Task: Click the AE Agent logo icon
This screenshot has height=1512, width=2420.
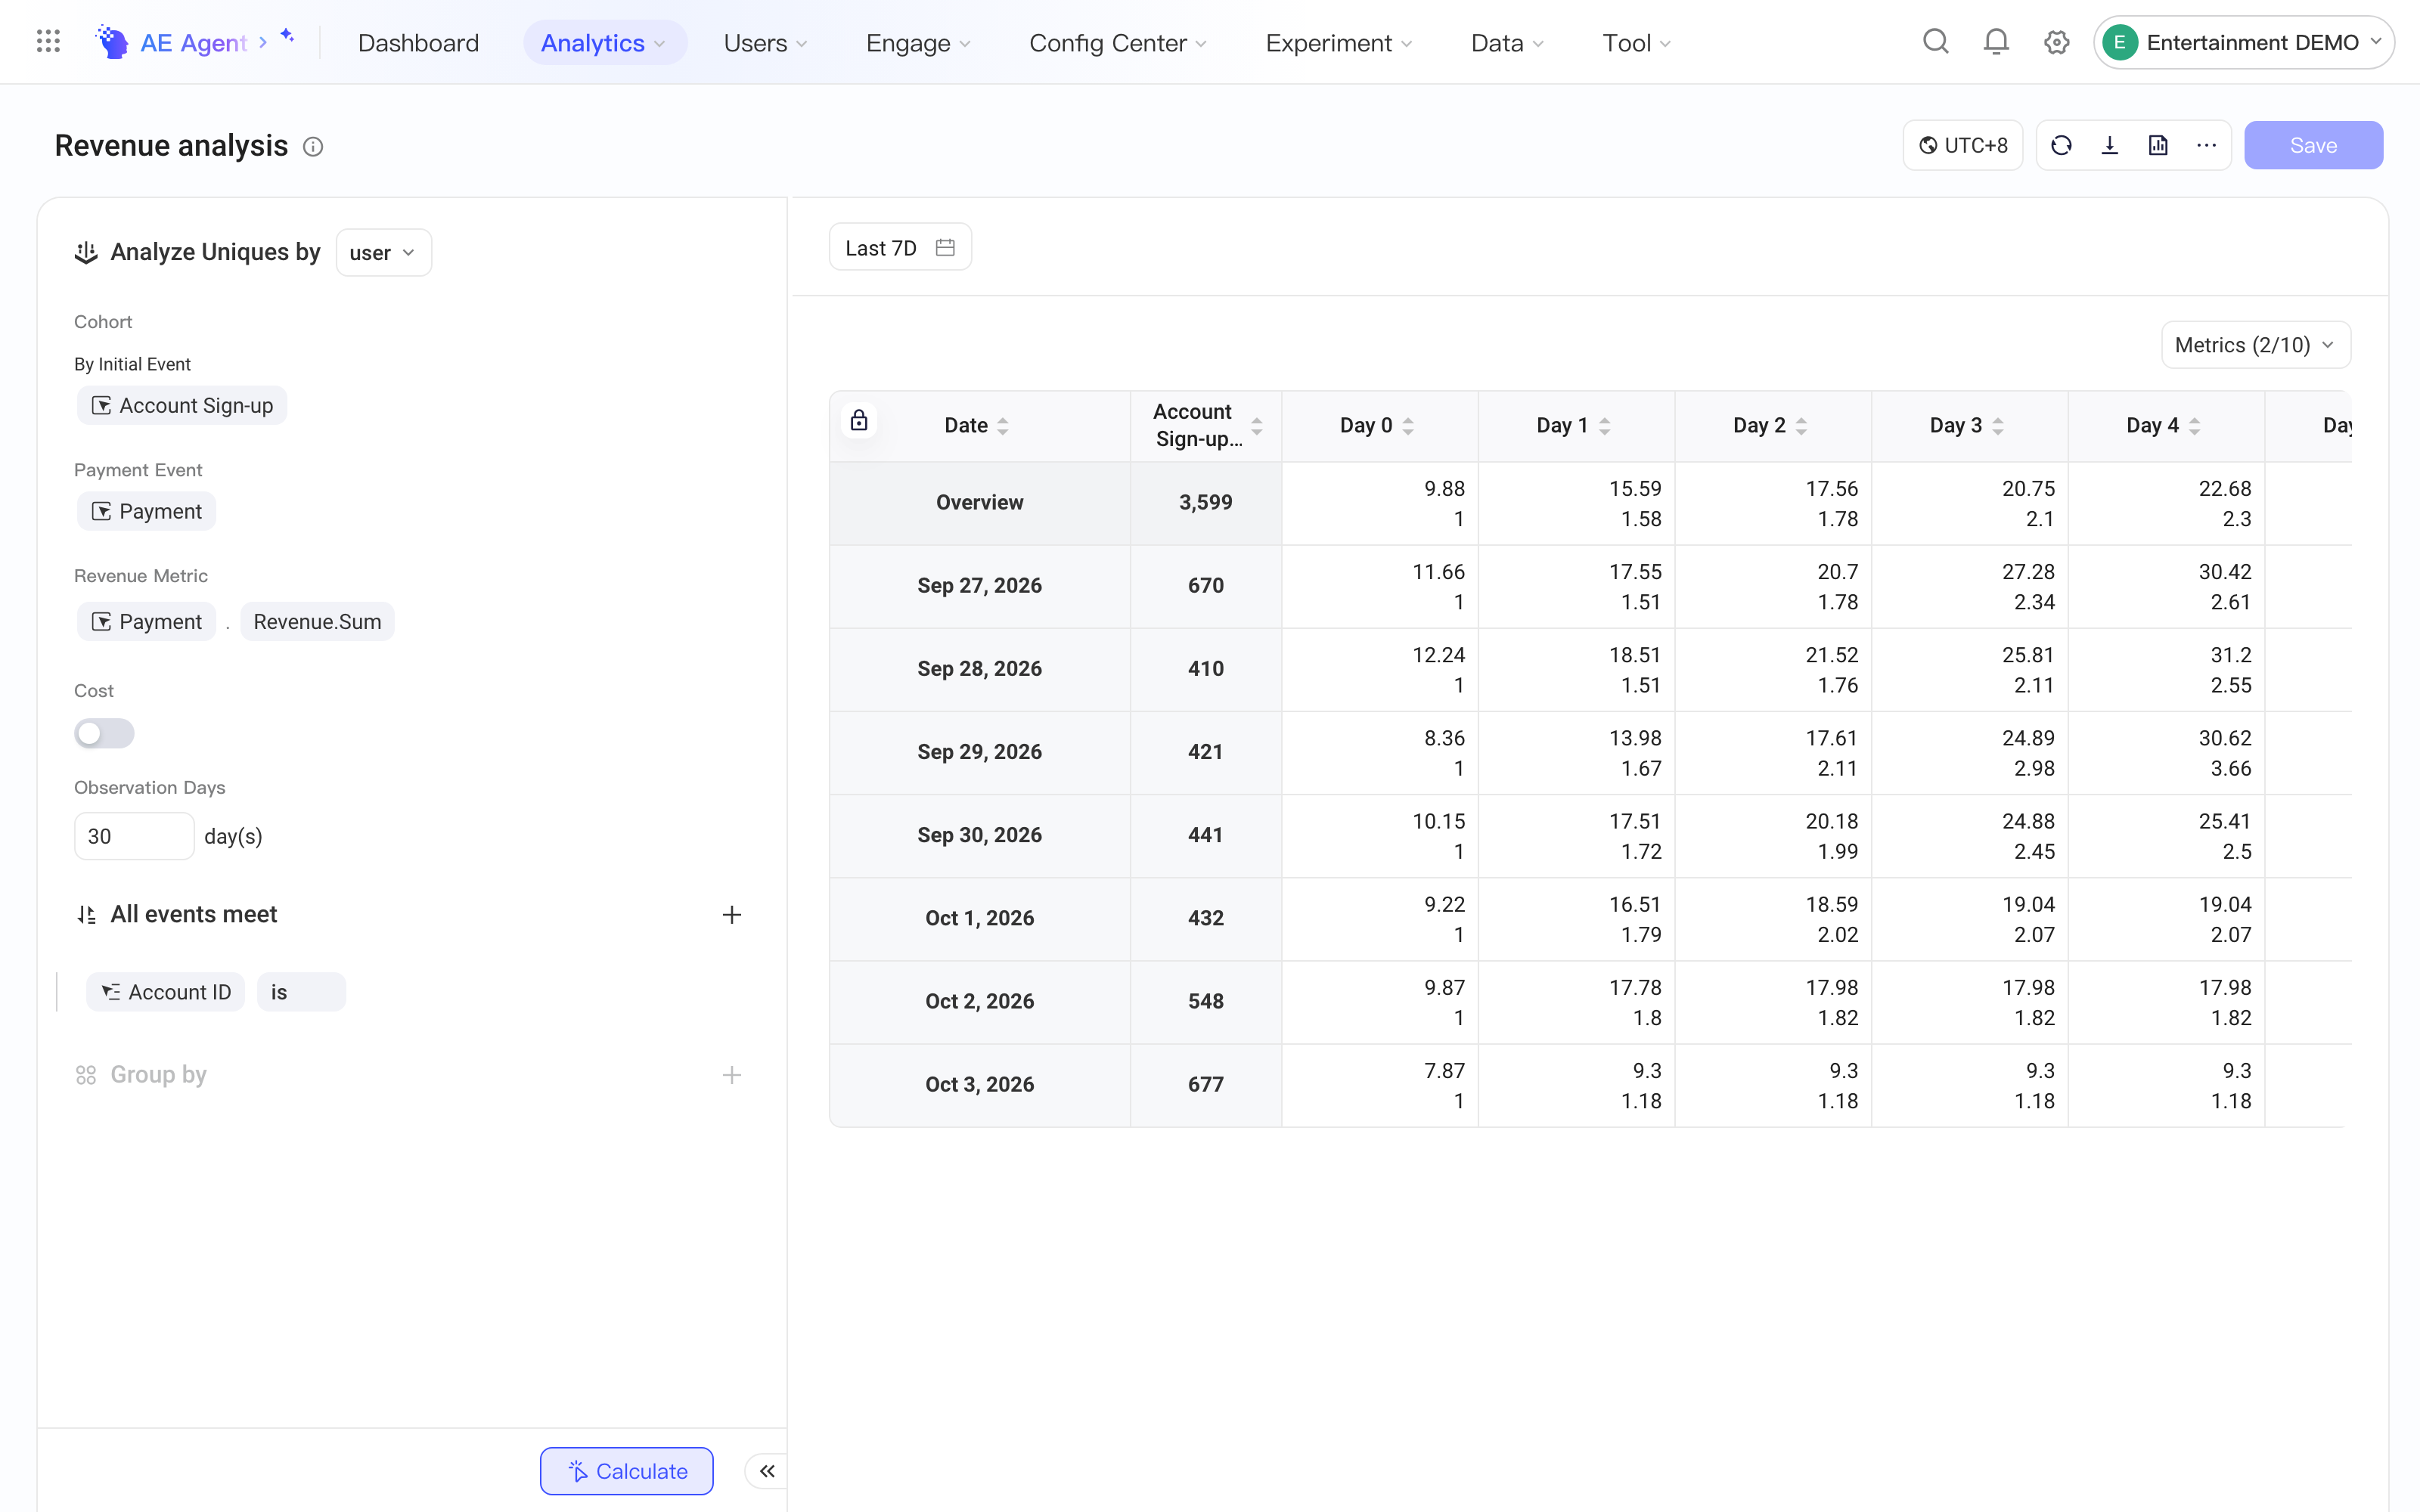Action: [x=112, y=42]
